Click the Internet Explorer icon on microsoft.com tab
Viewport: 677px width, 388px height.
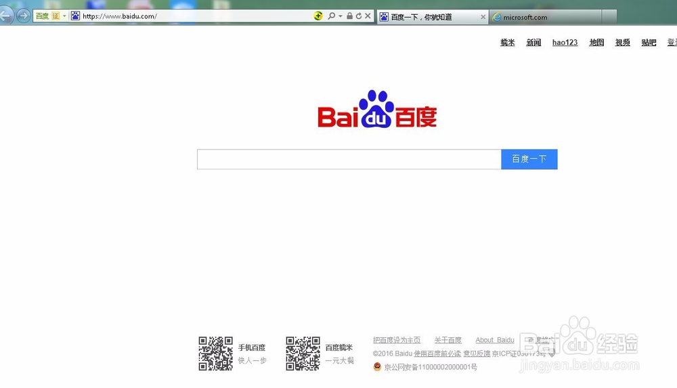496,17
